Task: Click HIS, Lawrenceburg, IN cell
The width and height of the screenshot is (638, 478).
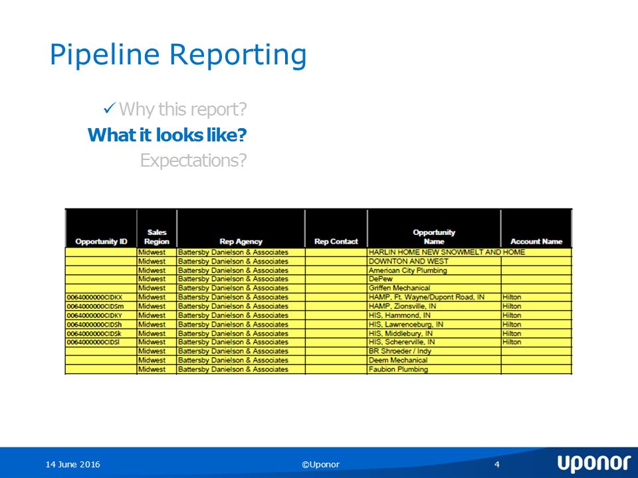Action: click(434, 325)
